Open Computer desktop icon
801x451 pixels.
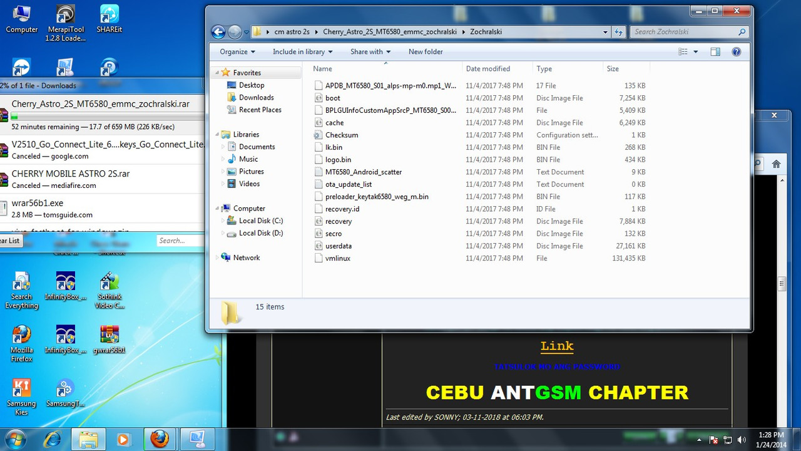coord(22,19)
